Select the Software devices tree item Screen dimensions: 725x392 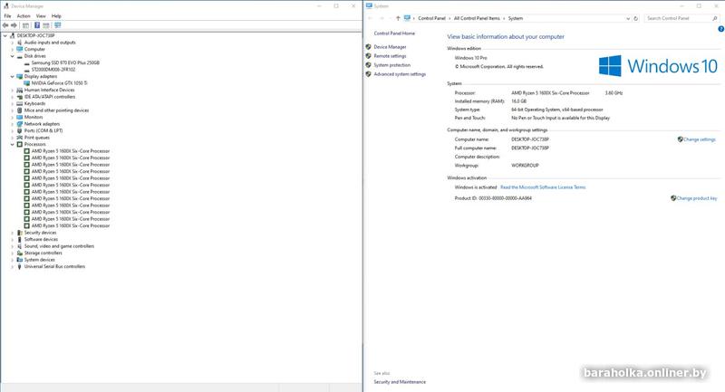tap(41, 239)
